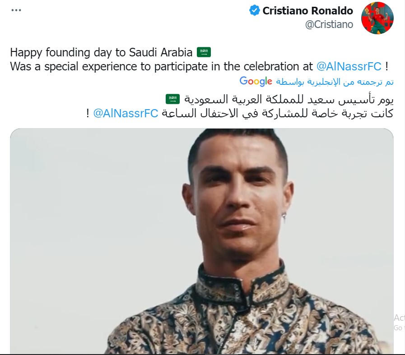Follow the @AlNassrFC mention in the Arabic text
Viewport: 405px width, 355px height.
(x=126, y=114)
